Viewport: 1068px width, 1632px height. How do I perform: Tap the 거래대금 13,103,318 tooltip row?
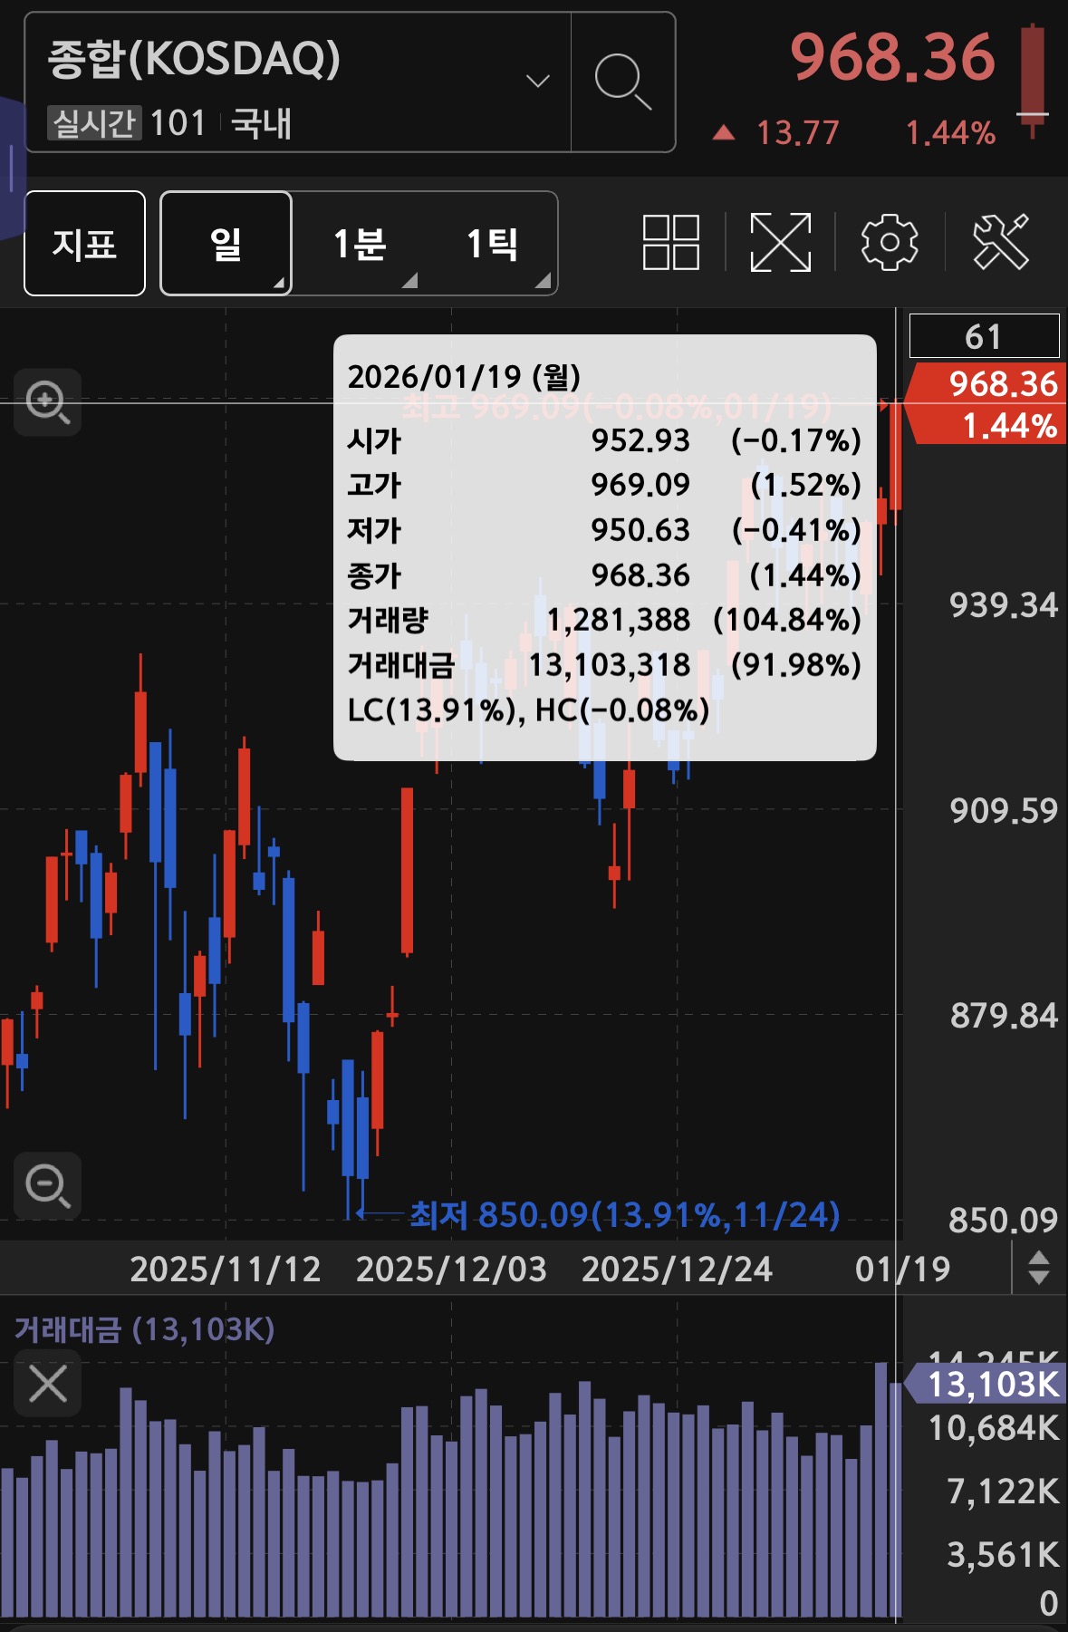(604, 665)
